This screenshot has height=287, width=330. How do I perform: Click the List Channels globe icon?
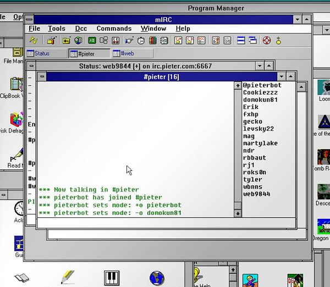click(78, 40)
